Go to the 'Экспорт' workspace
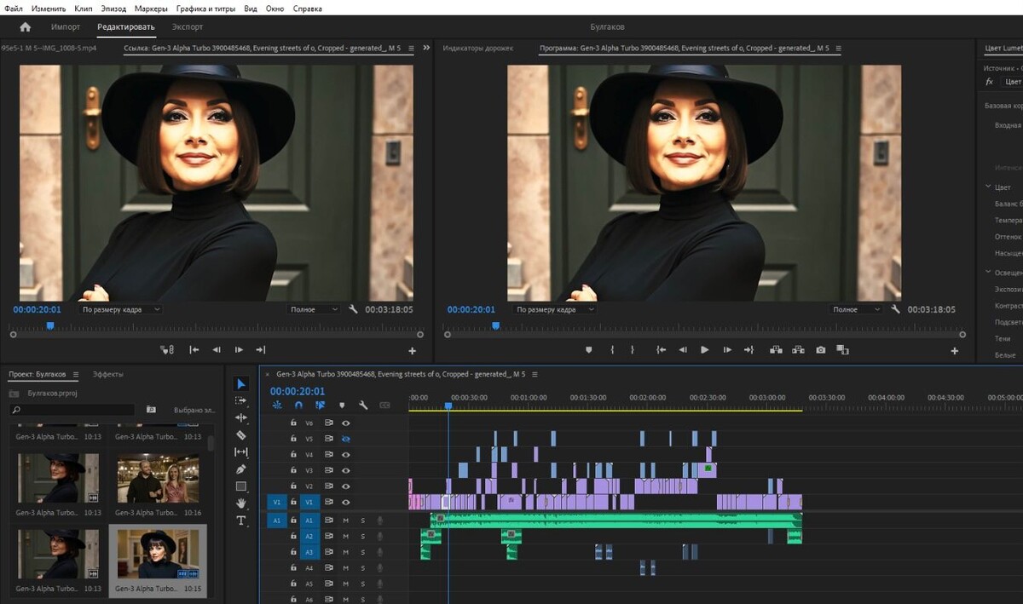The width and height of the screenshot is (1023, 604). [188, 27]
